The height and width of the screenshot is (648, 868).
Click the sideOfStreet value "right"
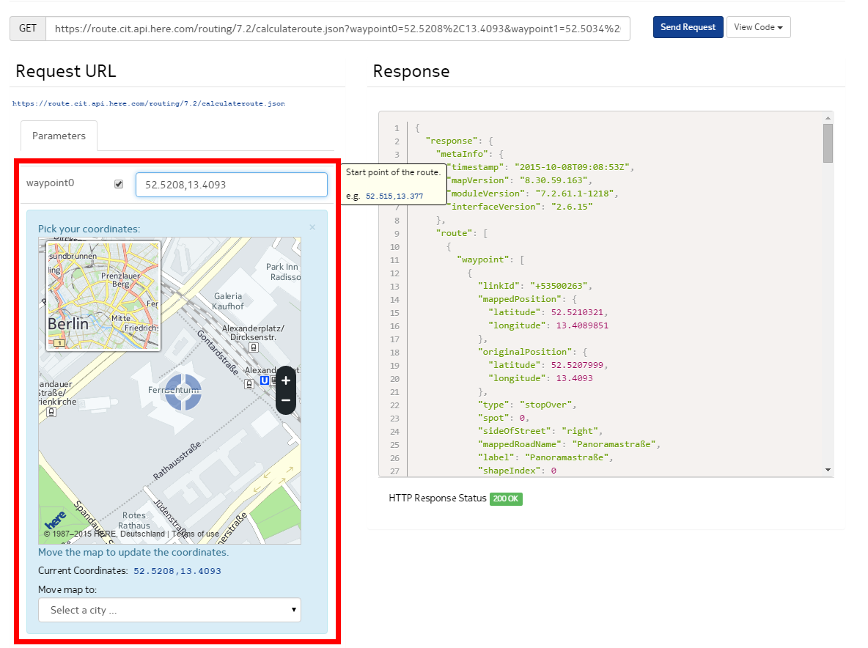click(580, 431)
